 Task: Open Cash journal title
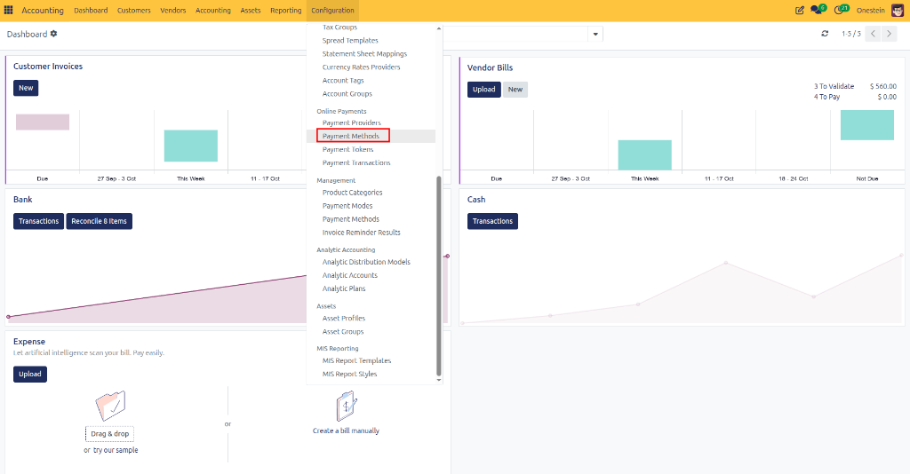476,200
